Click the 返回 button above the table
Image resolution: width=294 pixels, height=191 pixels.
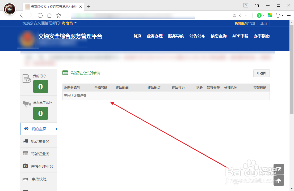[x=261, y=73]
